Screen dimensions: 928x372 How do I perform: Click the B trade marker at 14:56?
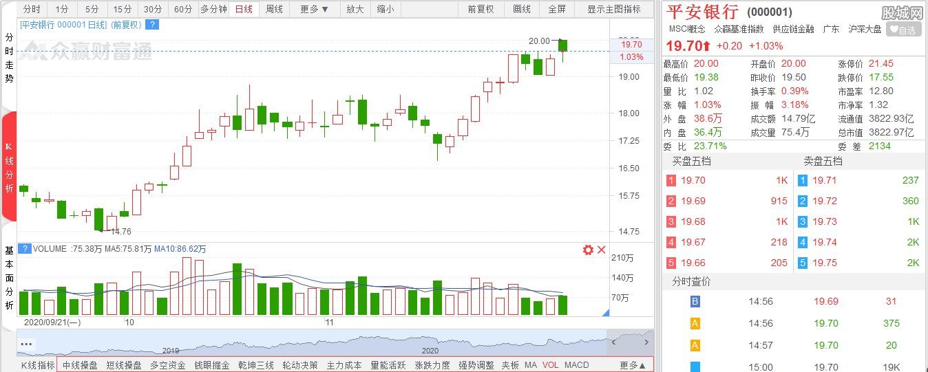tap(695, 301)
